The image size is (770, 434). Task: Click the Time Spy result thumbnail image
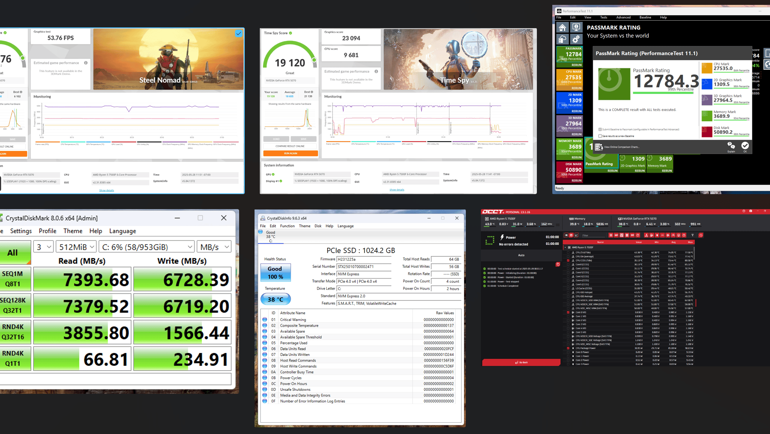(458, 59)
